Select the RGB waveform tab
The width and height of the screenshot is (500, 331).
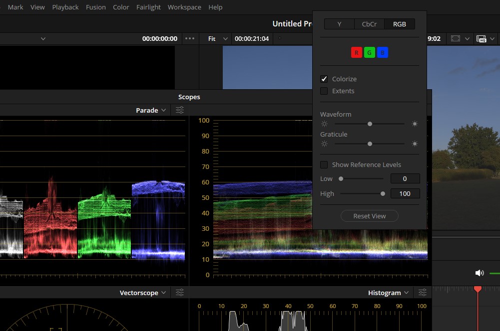[x=400, y=24]
